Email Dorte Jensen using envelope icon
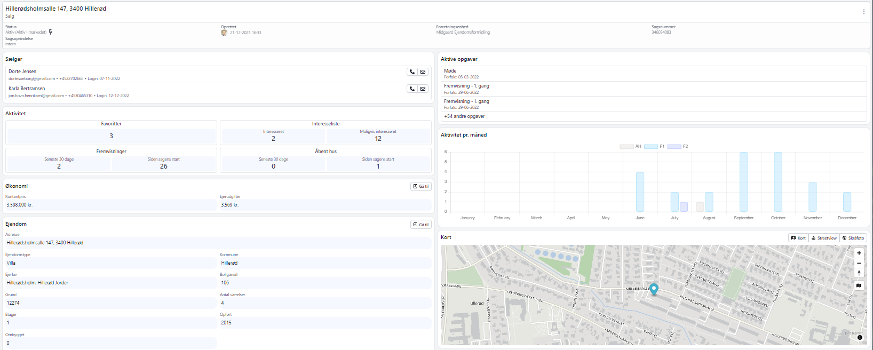This screenshot has height=350, width=873. click(x=423, y=72)
